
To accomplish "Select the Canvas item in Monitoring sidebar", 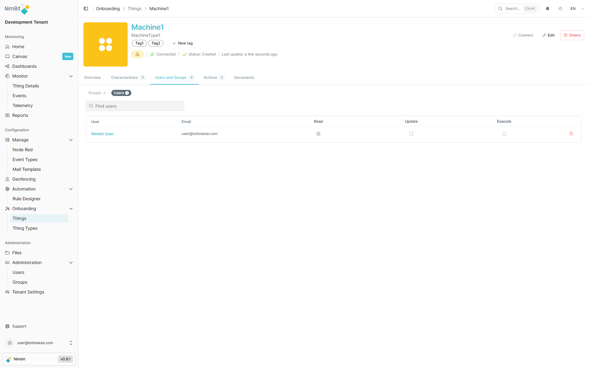I will [x=20, y=56].
